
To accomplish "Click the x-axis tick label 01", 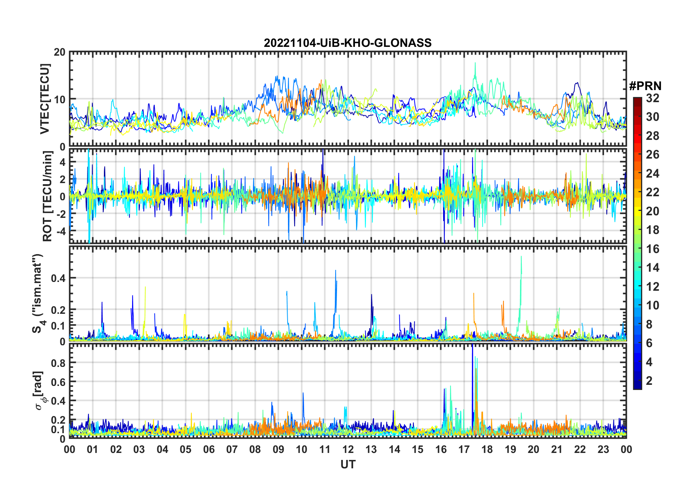I will [93, 449].
